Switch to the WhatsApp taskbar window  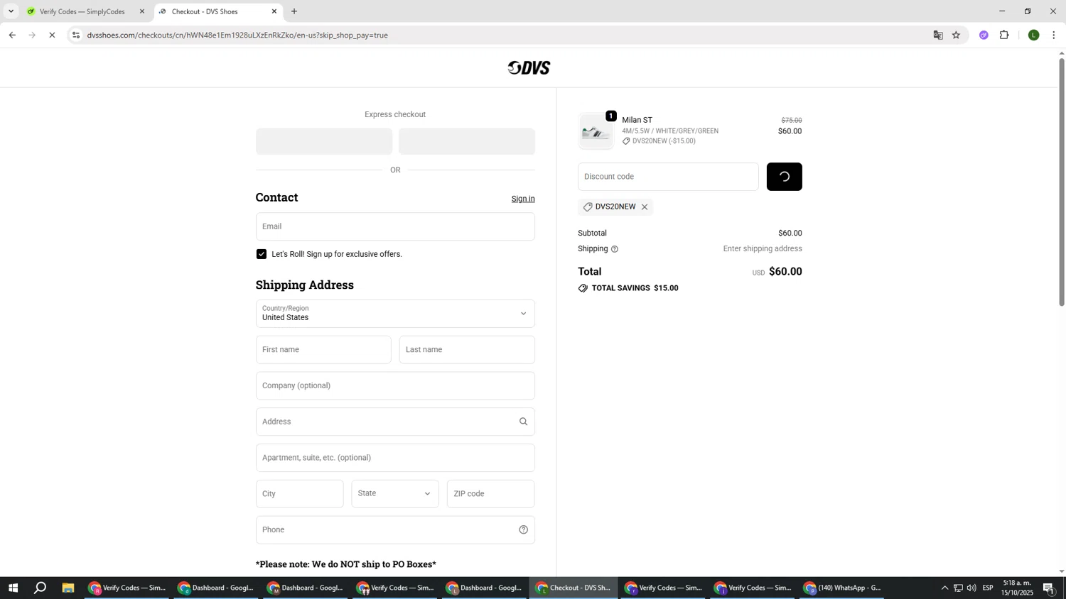click(x=844, y=588)
